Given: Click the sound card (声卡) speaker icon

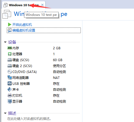Looking at the screenshot, I should click(x=9, y=89).
